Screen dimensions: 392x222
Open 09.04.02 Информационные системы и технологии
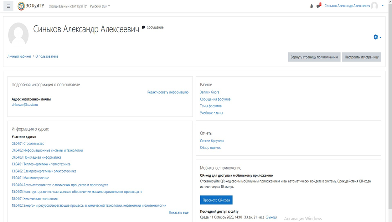coord(47,150)
